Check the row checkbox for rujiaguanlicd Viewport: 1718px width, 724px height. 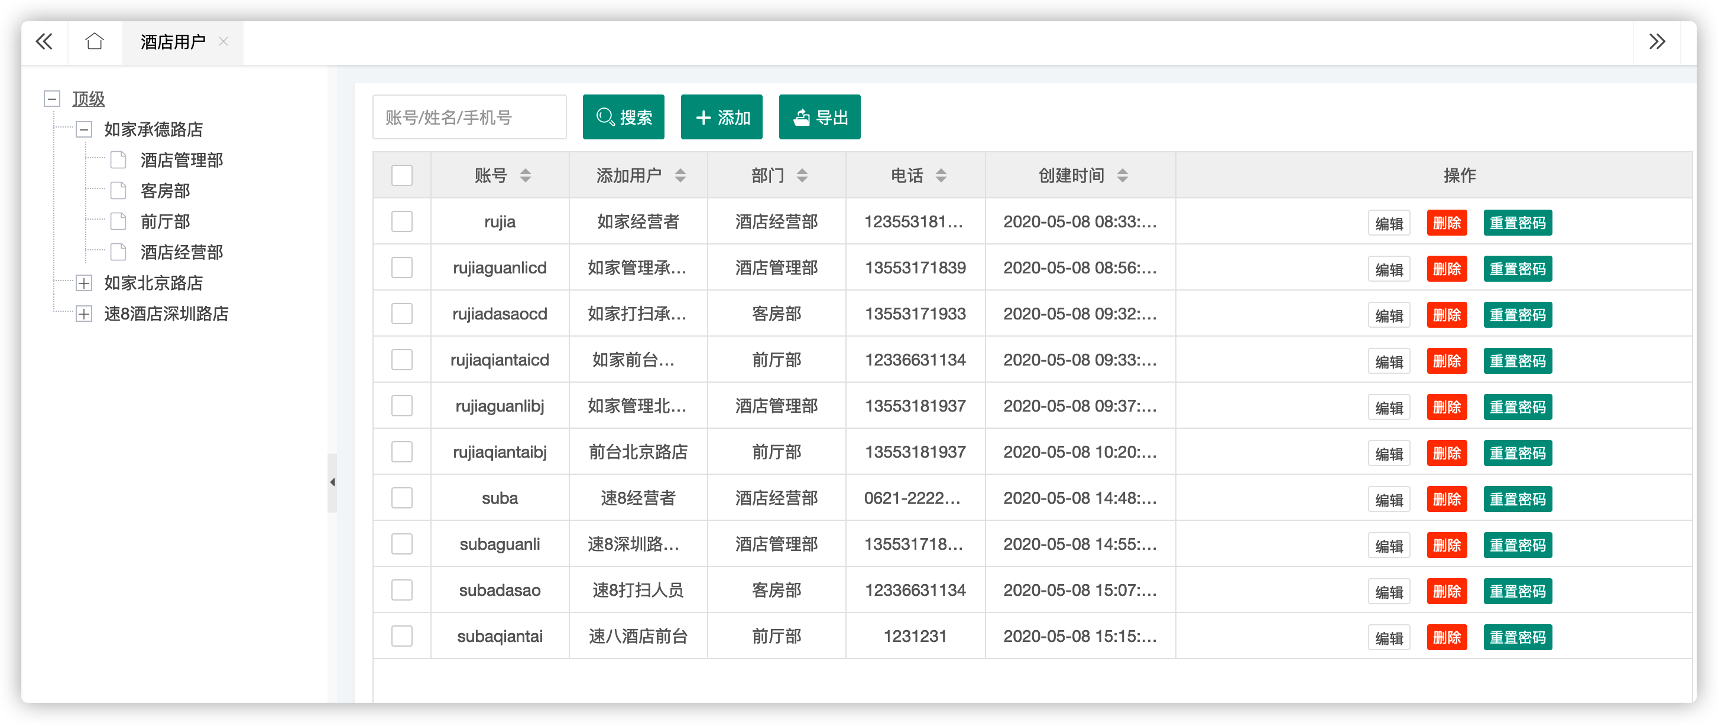click(x=402, y=267)
